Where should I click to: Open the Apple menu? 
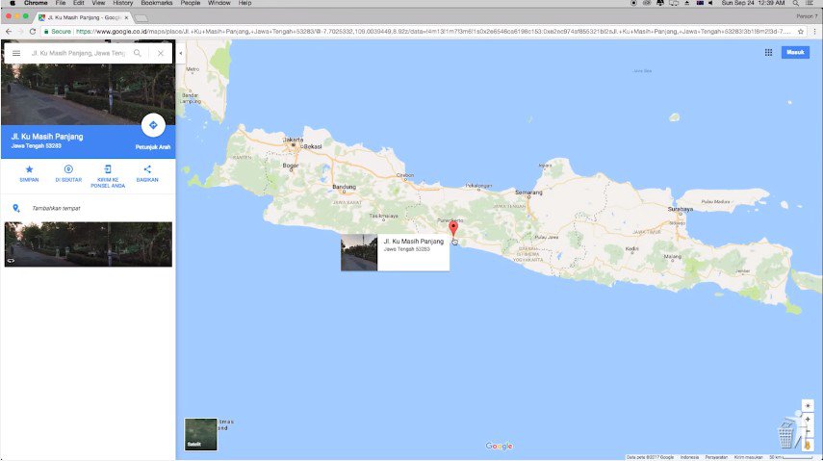pyautogui.click(x=13, y=3)
